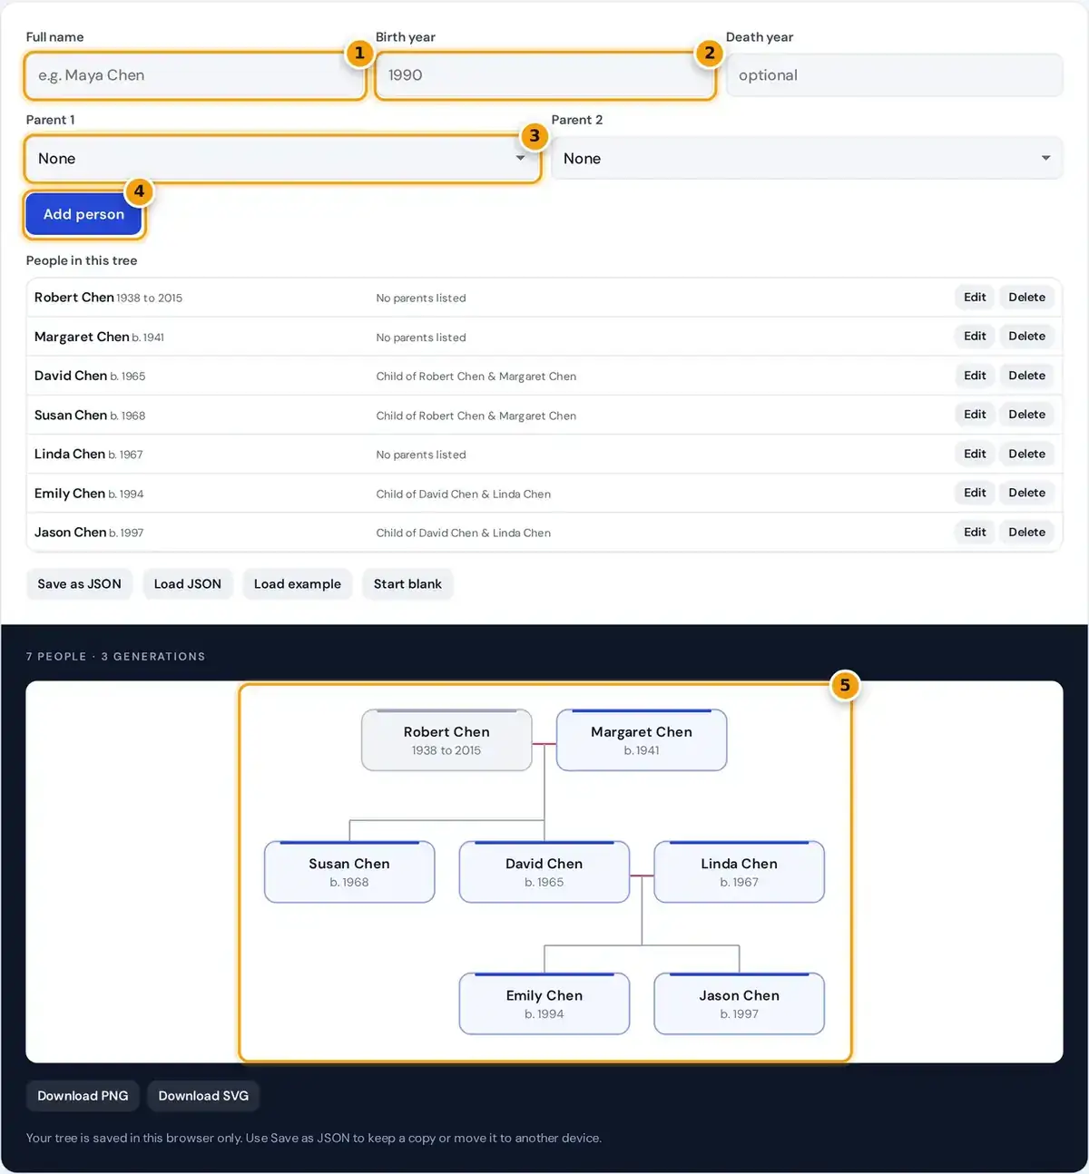The height and width of the screenshot is (1174, 1089).
Task: Select Susan Chen's card in the diagram
Action: click(x=349, y=872)
